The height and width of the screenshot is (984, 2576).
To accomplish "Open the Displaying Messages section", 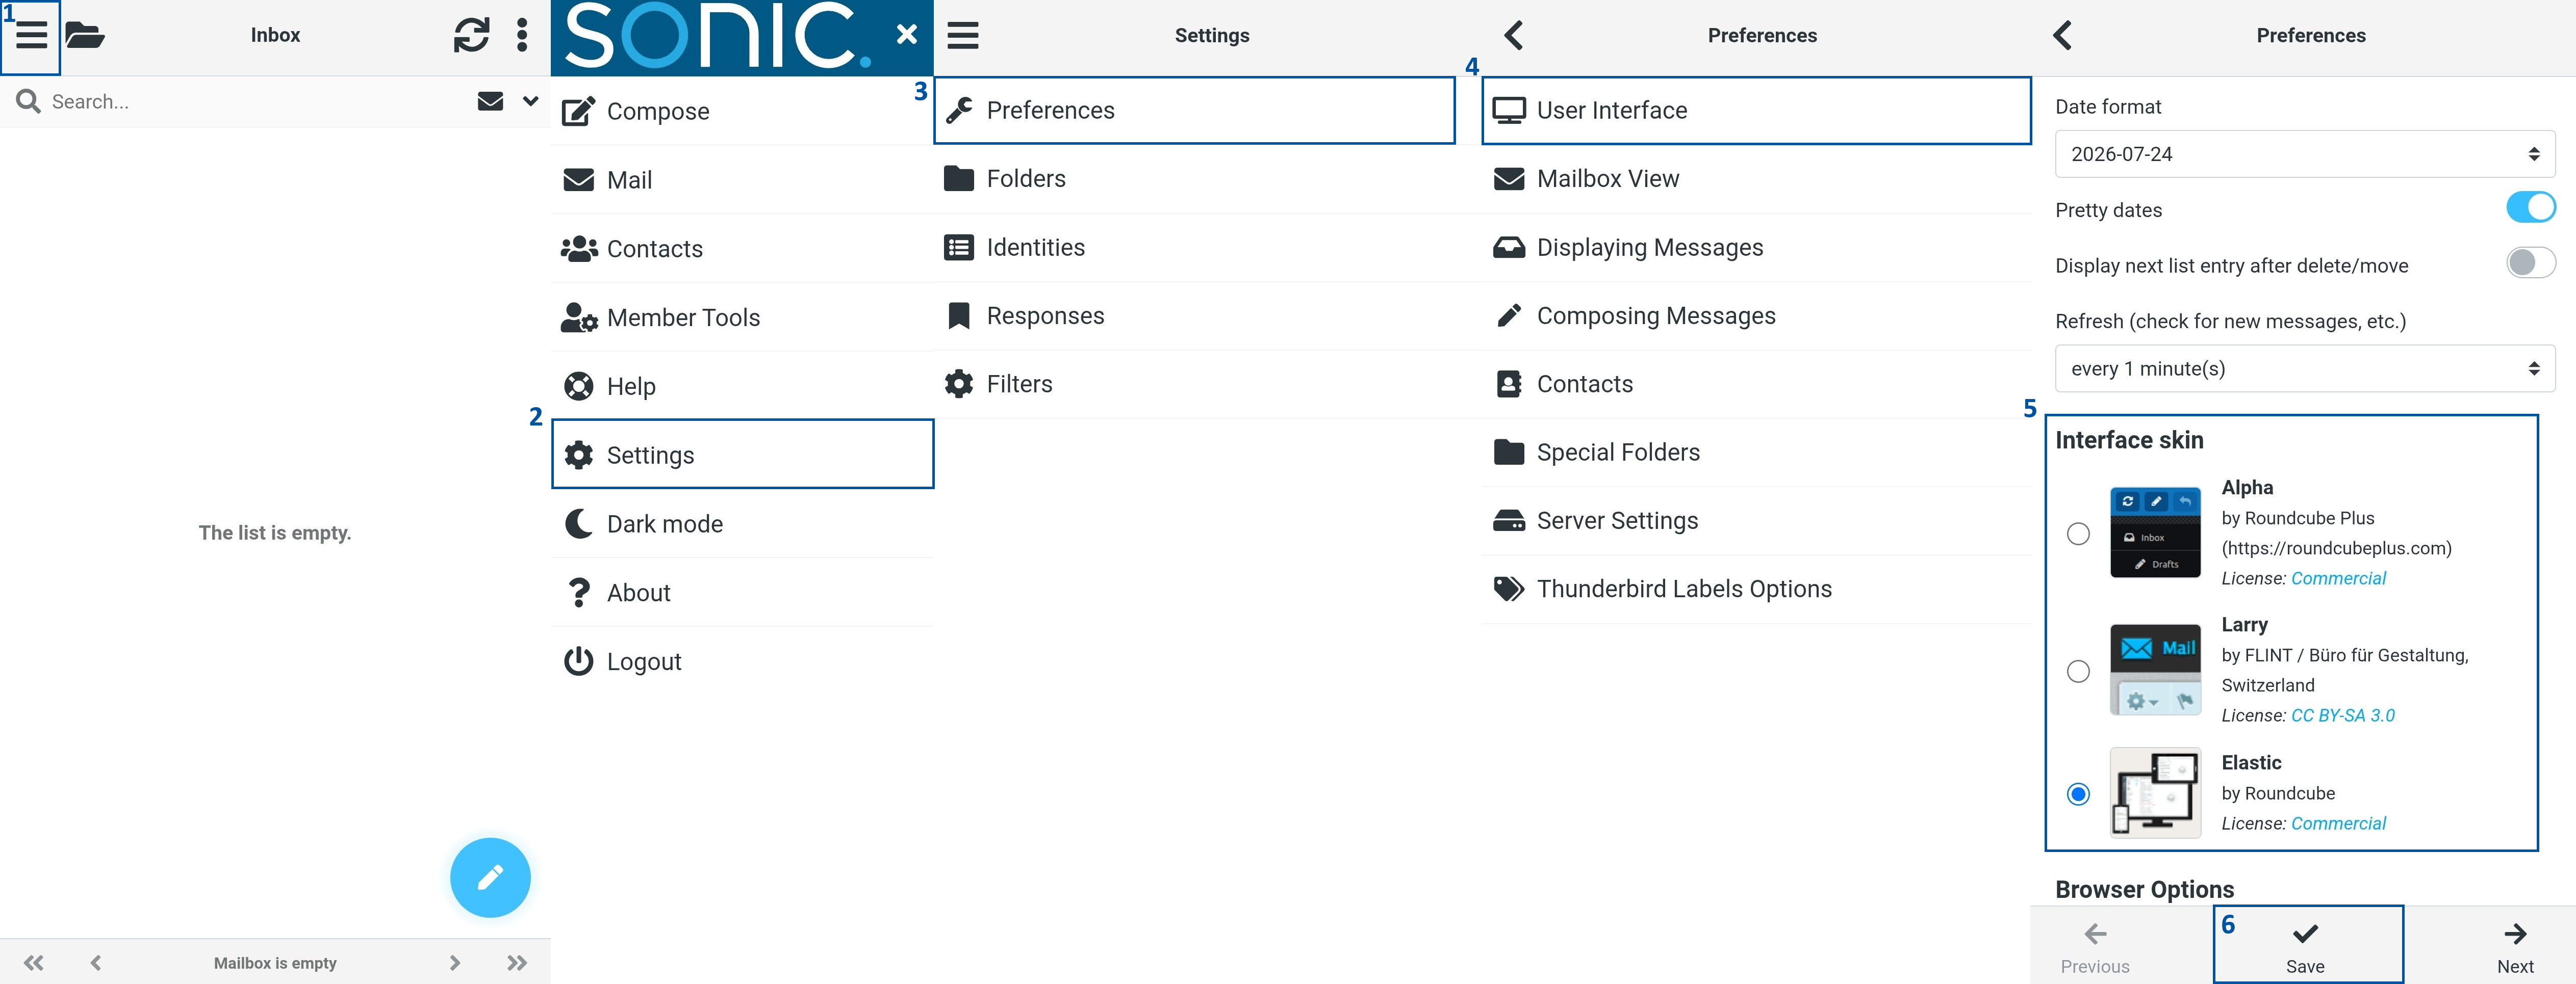I will pyautogui.click(x=1756, y=247).
